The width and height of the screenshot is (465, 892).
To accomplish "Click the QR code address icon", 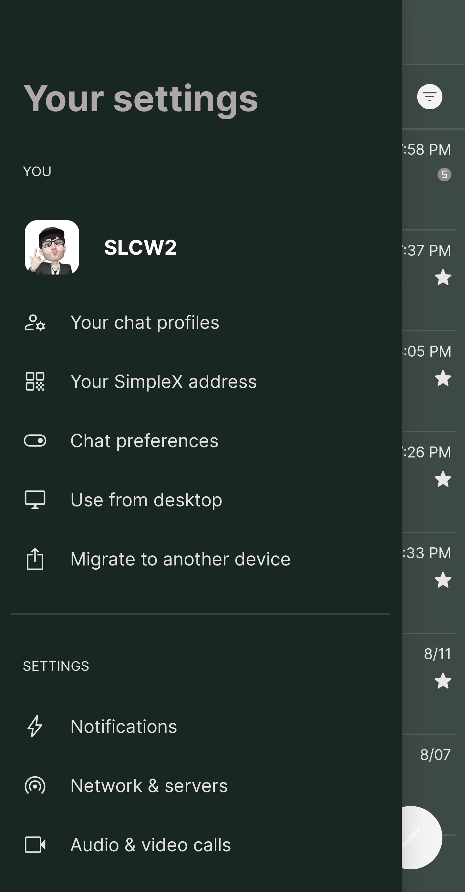I will (35, 382).
